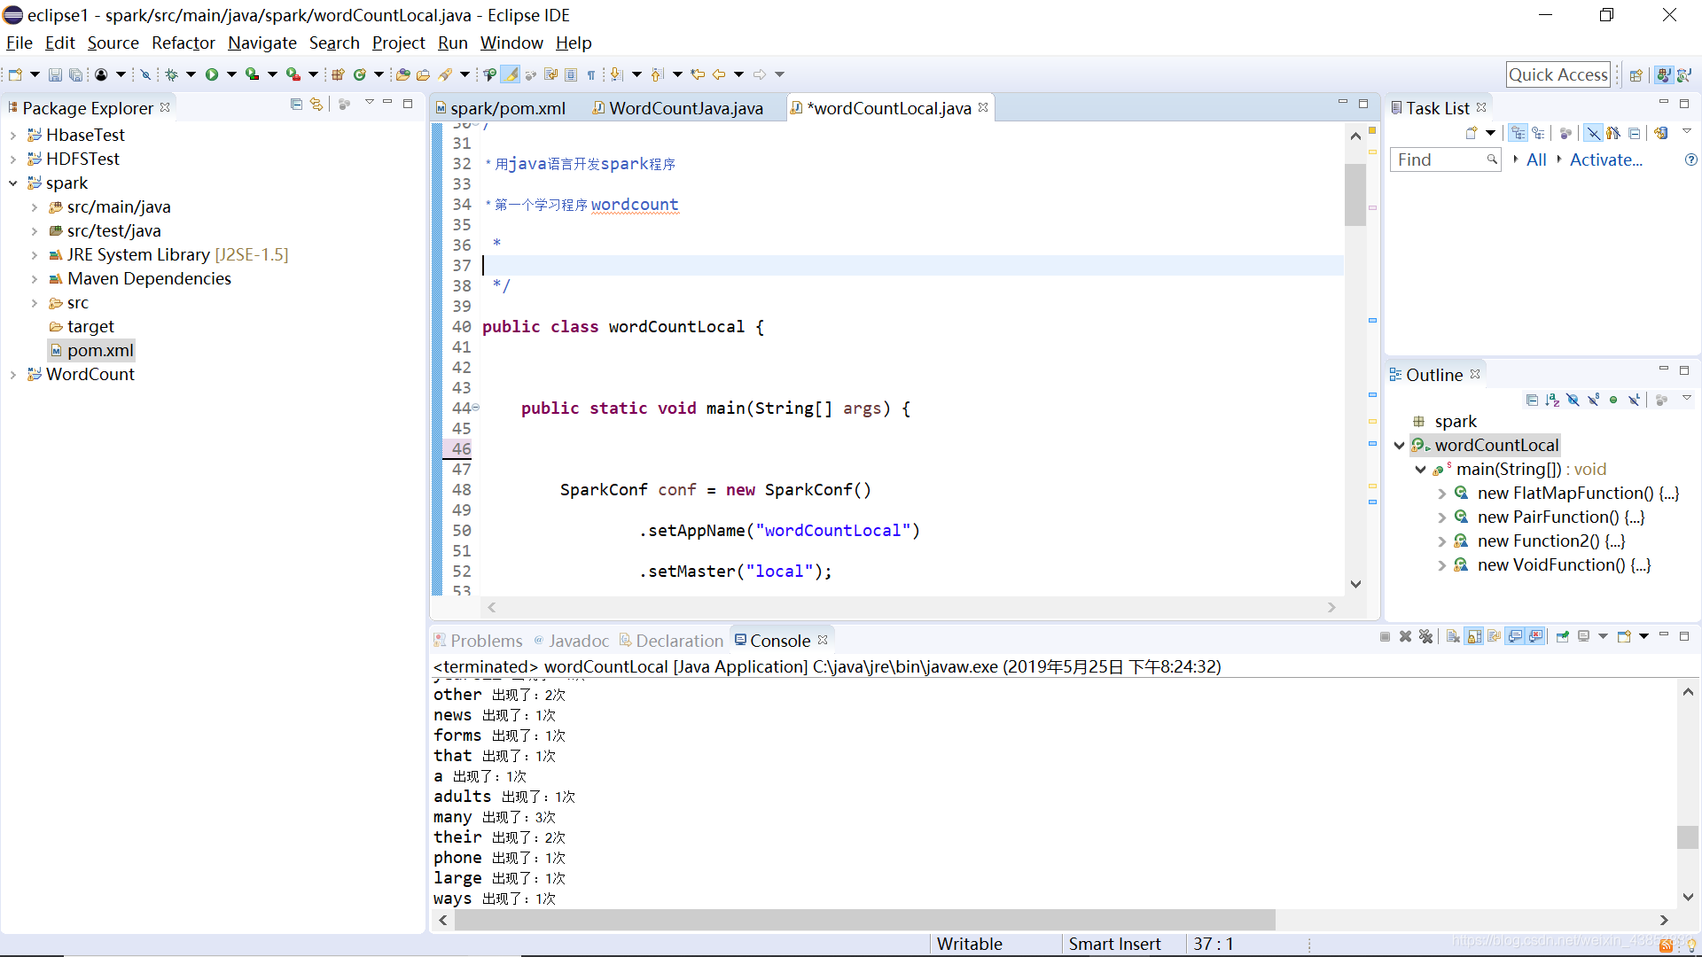This screenshot has height=957, width=1702.
Task: Close the wordCountLocal.java editor tab
Action: (x=983, y=107)
